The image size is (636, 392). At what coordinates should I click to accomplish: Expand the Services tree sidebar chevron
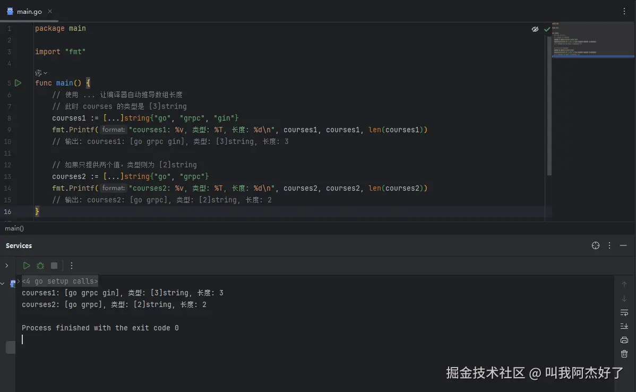point(6,266)
